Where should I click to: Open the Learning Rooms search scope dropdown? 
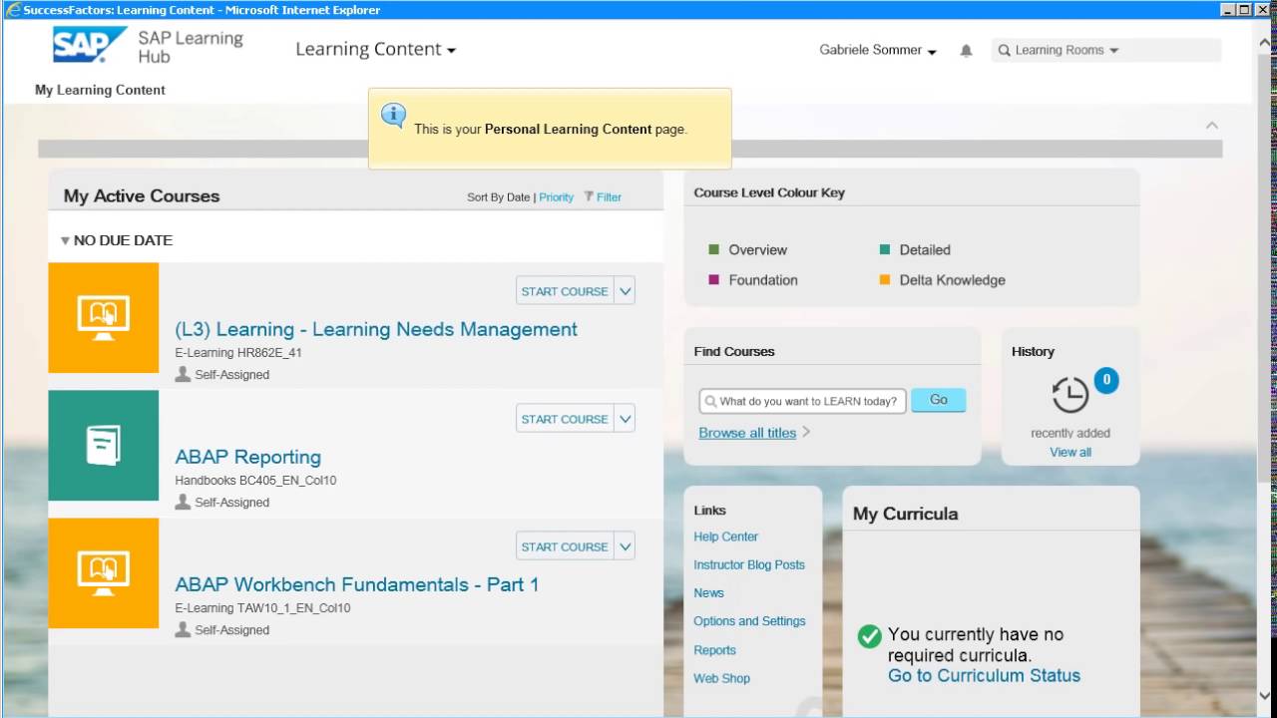point(1114,51)
